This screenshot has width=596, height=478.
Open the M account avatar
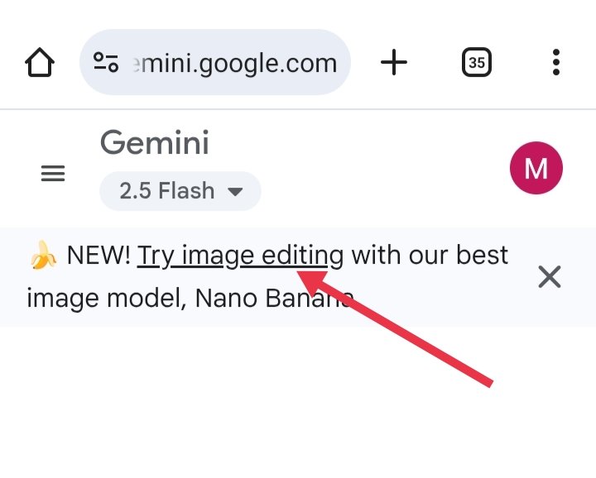click(536, 168)
